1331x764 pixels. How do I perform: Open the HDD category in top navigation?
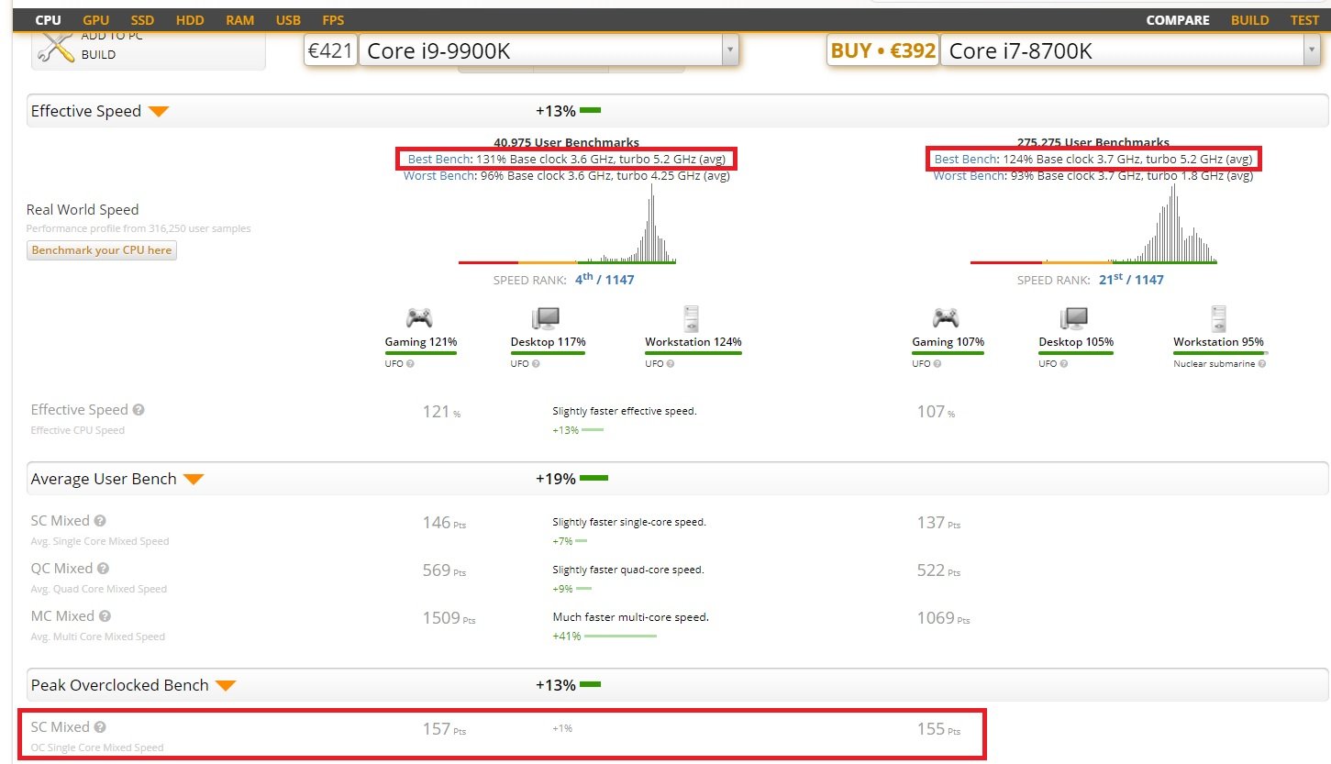pyautogui.click(x=190, y=20)
